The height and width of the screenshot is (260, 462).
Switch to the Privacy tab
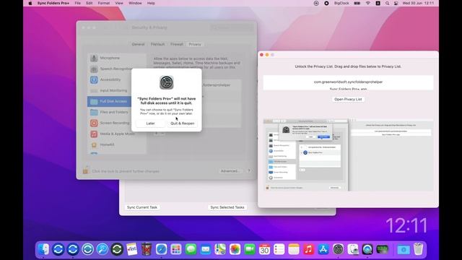[195, 44]
